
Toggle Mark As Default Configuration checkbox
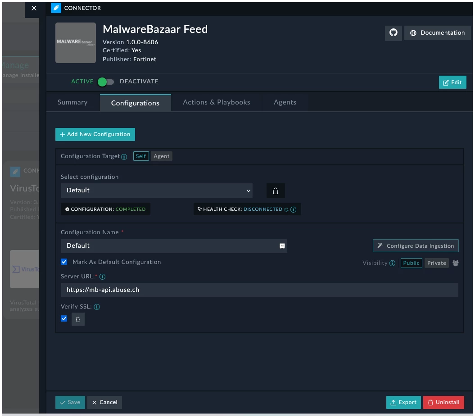[x=64, y=262]
